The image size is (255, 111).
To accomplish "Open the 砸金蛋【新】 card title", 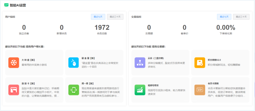I will click(x=88, y=58).
